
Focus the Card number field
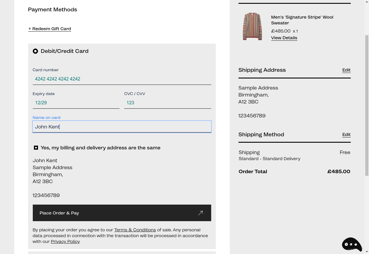click(122, 79)
